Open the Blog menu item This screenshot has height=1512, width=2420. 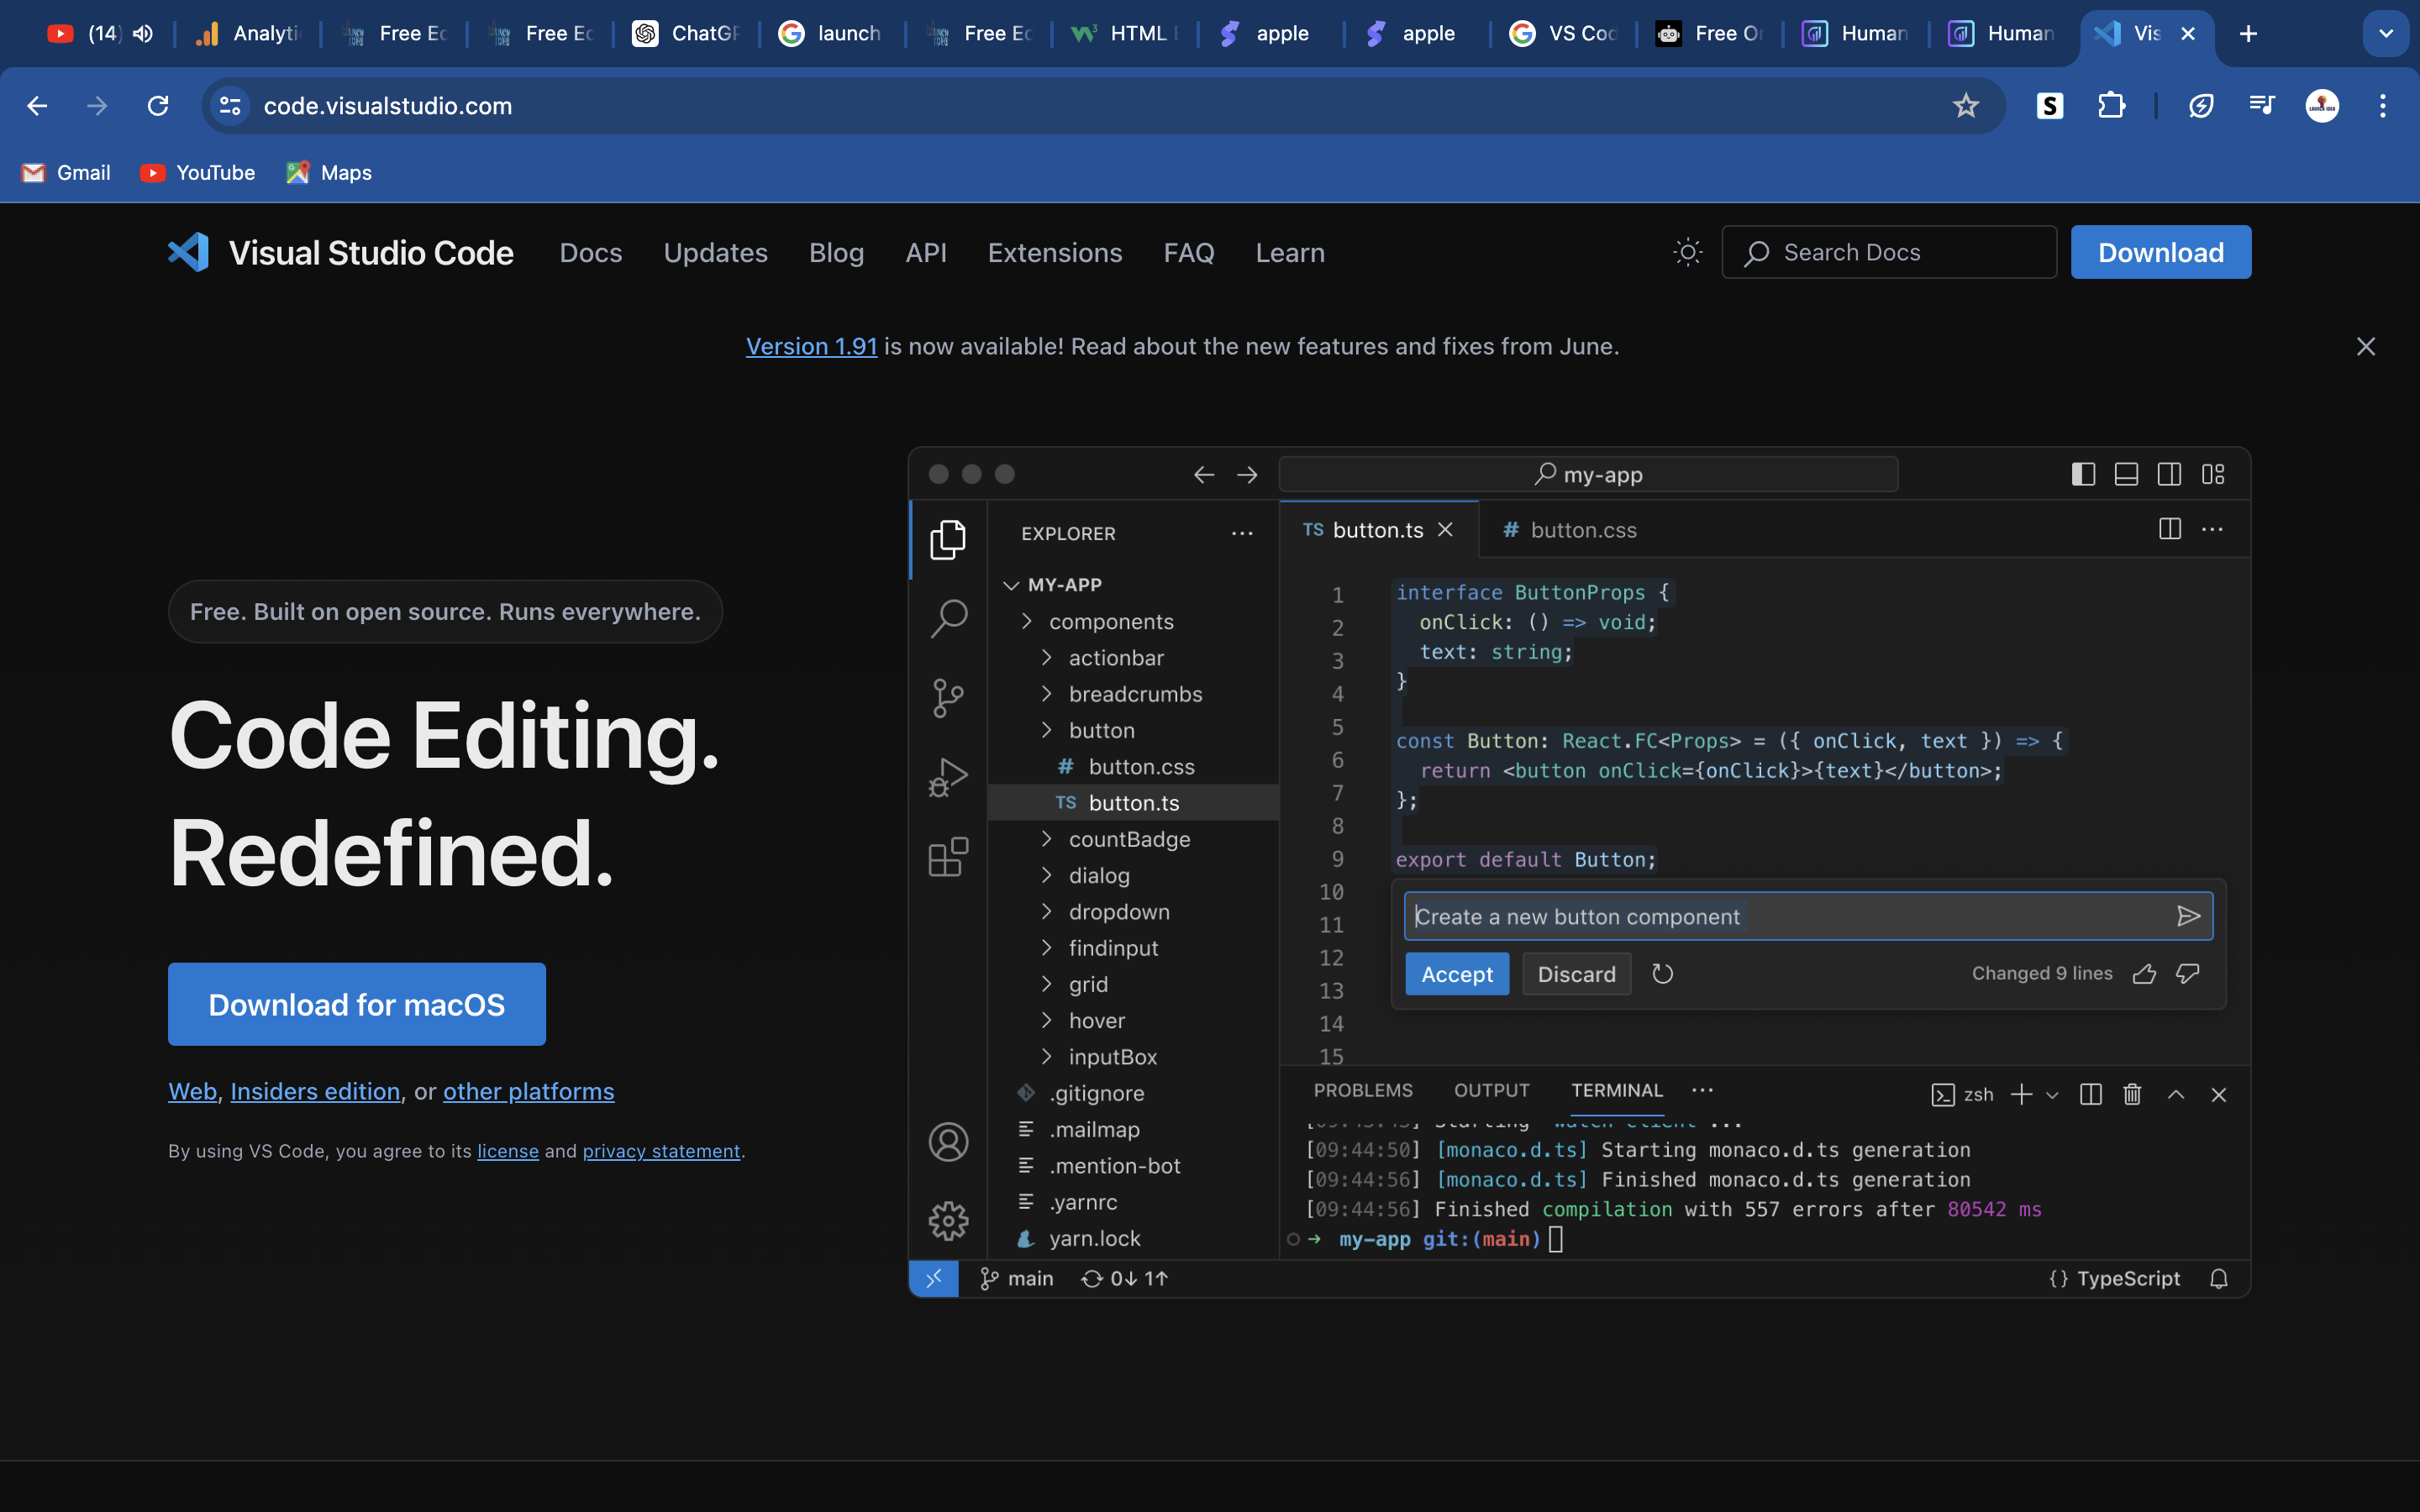click(836, 253)
